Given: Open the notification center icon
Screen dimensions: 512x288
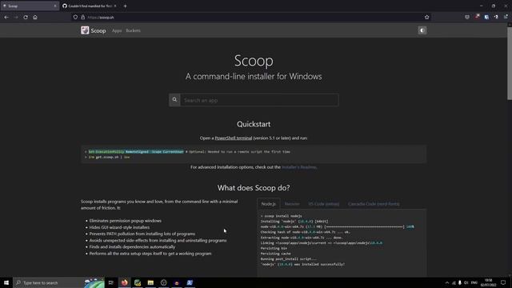Looking at the screenshot, I should 503,282.
